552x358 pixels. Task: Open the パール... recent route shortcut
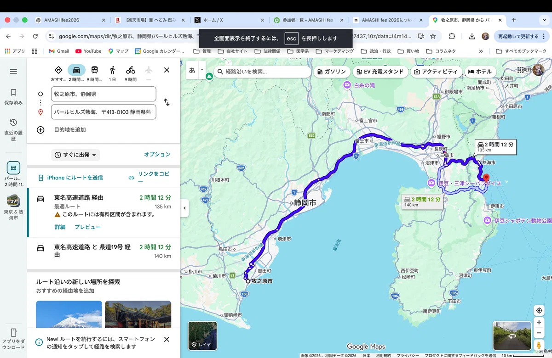coord(13,174)
